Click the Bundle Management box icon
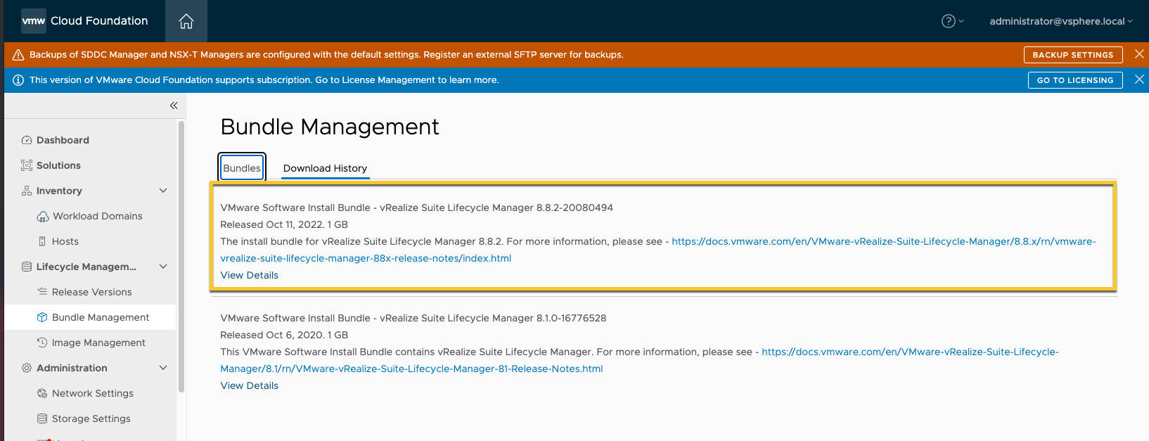 [x=42, y=317]
